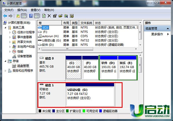Click the Delete X toolbar icon
This screenshot has width=173, height=121.
(x=49, y=16)
